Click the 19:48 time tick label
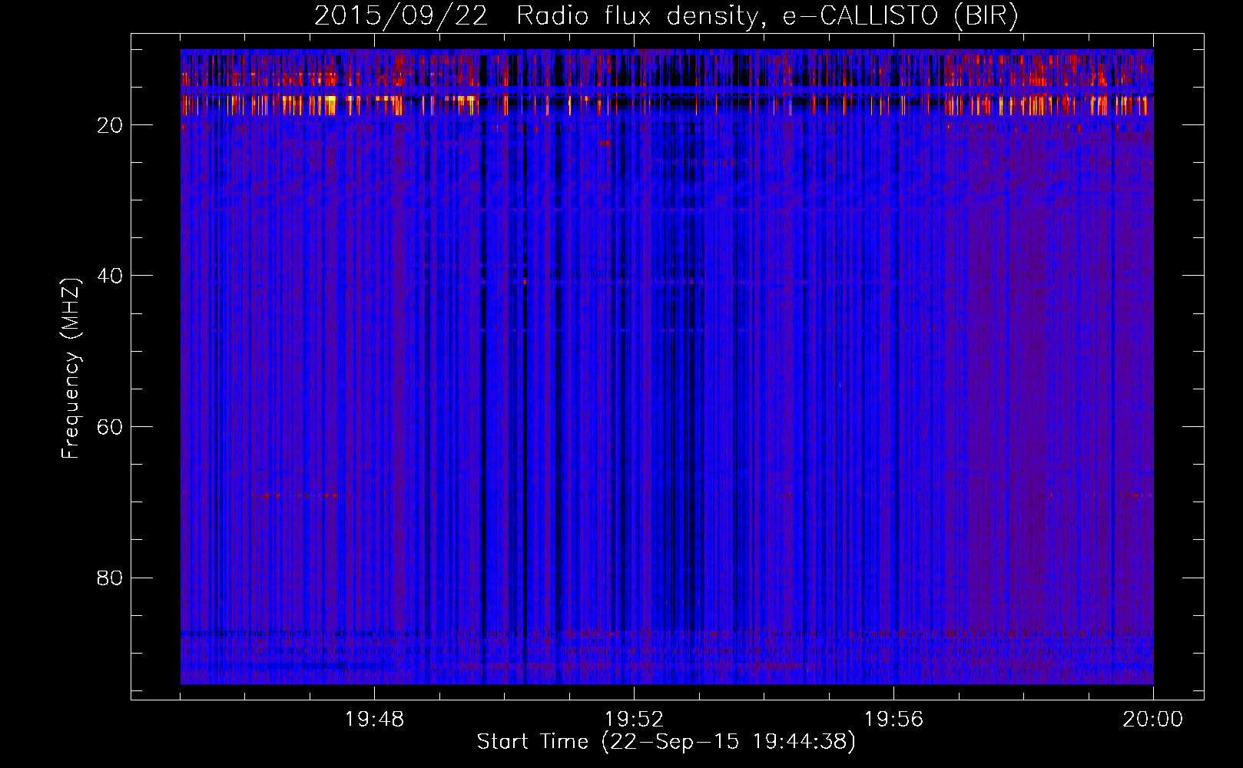The width and height of the screenshot is (1243, 768). pyautogui.click(x=375, y=720)
